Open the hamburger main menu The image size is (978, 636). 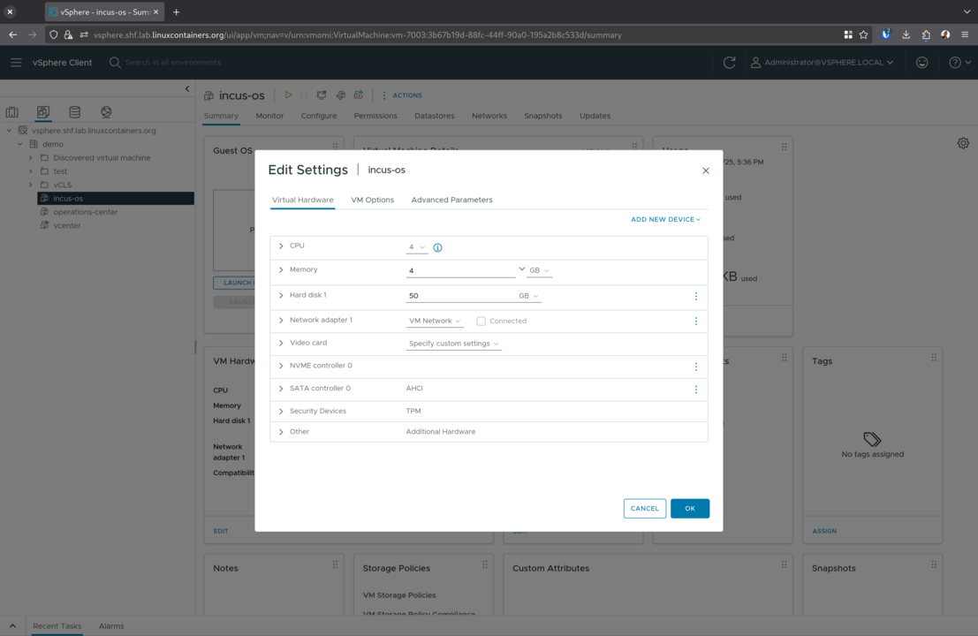tap(16, 63)
